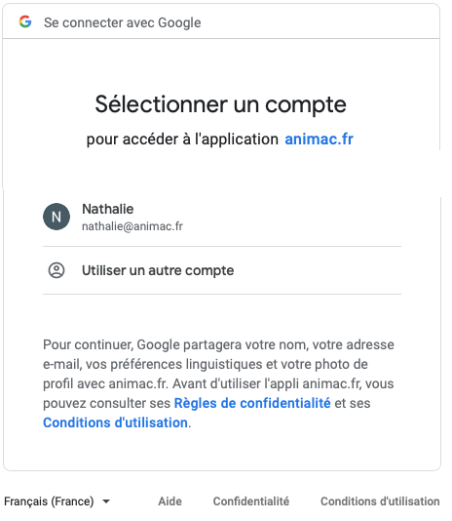The width and height of the screenshot is (452, 521).
Task: Click the Pour continuer disclosure paragraph
Action: (x=219, y=383)
